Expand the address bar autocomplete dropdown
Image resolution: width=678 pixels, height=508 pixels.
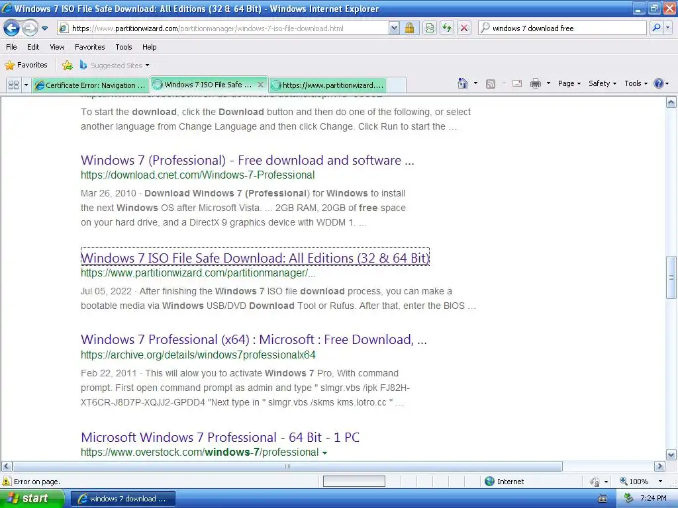pyautogui.click(x=394, y=28)
